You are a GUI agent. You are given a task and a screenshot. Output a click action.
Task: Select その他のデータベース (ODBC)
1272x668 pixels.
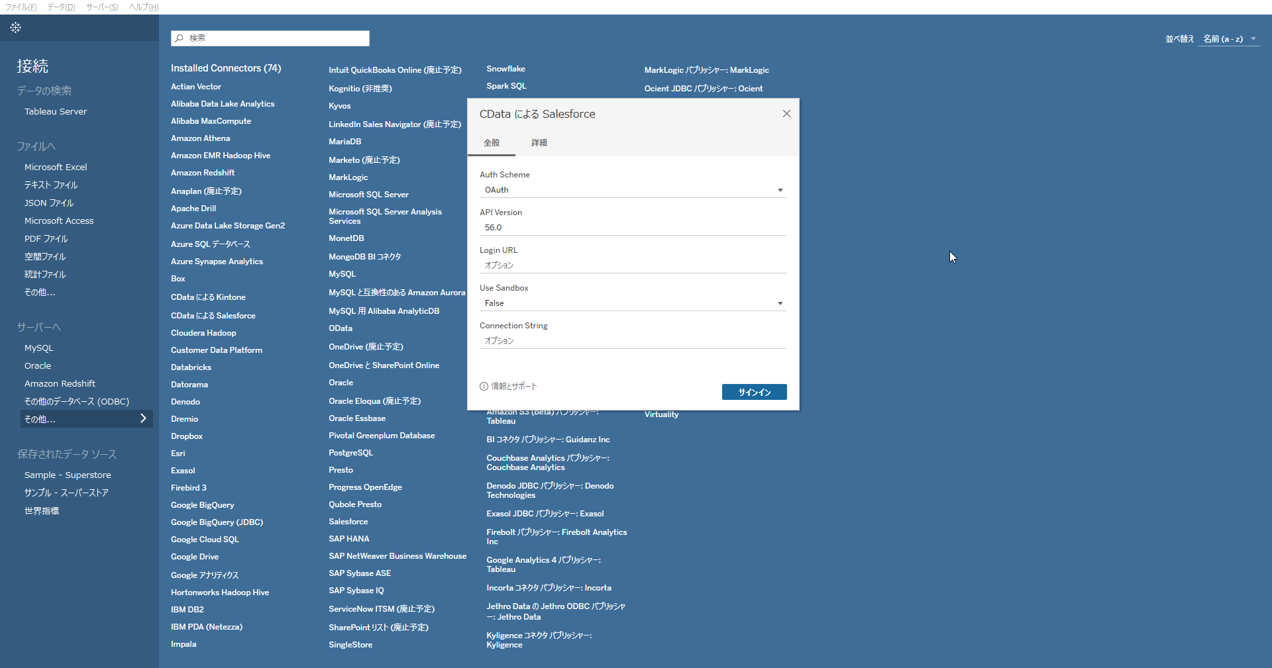click(x=77, y=402)
